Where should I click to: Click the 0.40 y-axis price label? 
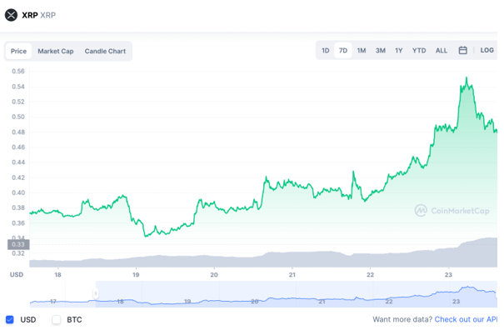click(x=18, y=192)
